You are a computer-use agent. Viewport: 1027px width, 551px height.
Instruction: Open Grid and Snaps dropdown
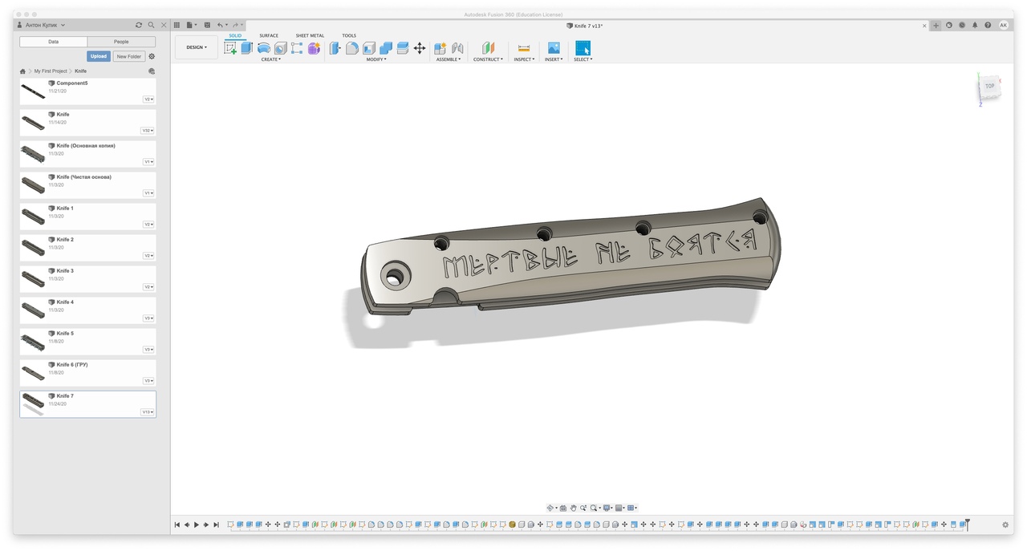pos(620,508)
